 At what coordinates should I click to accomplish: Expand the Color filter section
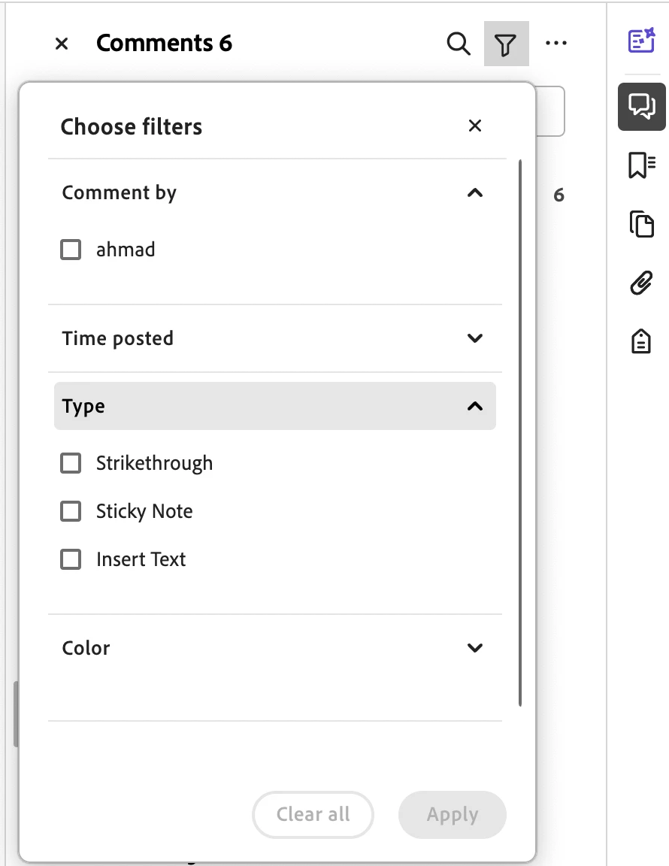click(x=474, y=648)
